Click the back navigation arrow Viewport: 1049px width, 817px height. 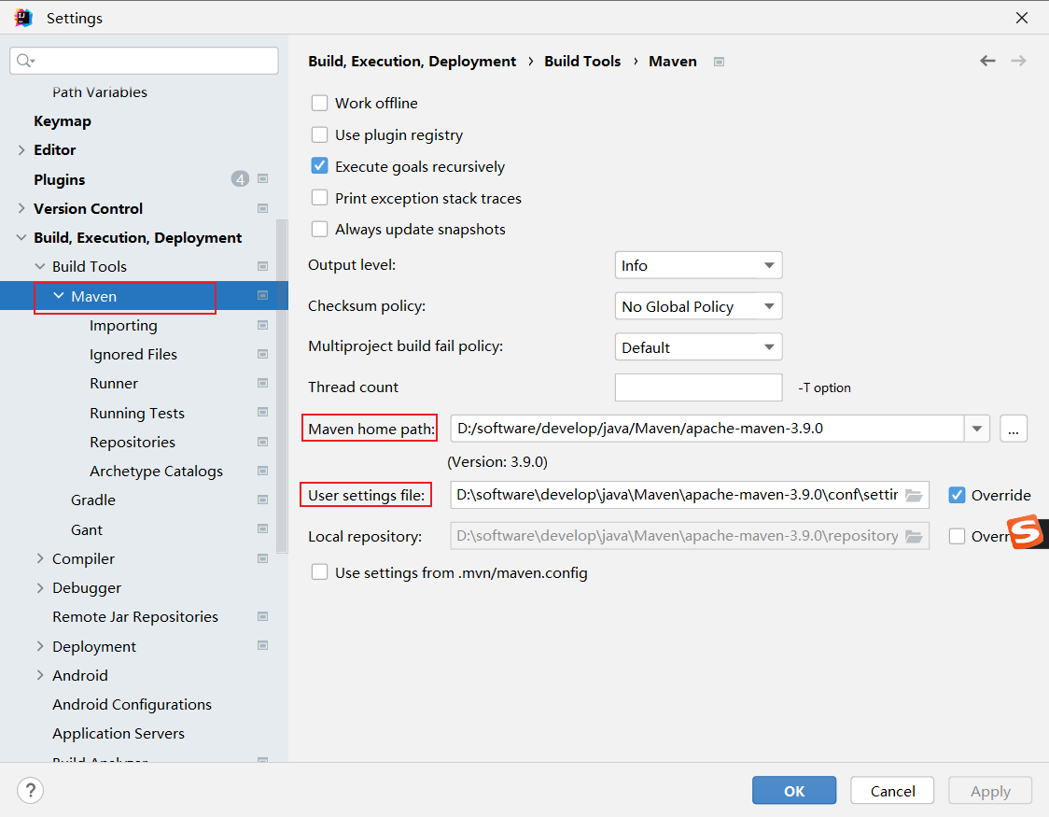[987, 61]
